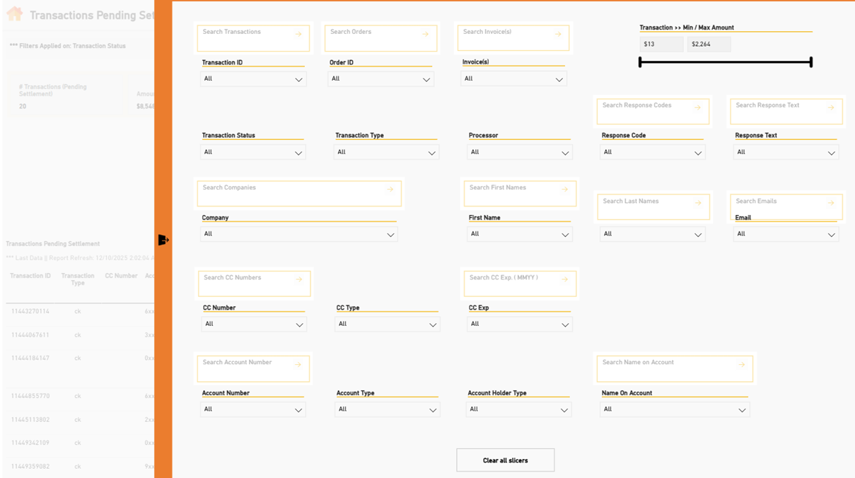Select transaction 11444184147 in background table

(x=30, y=358)
